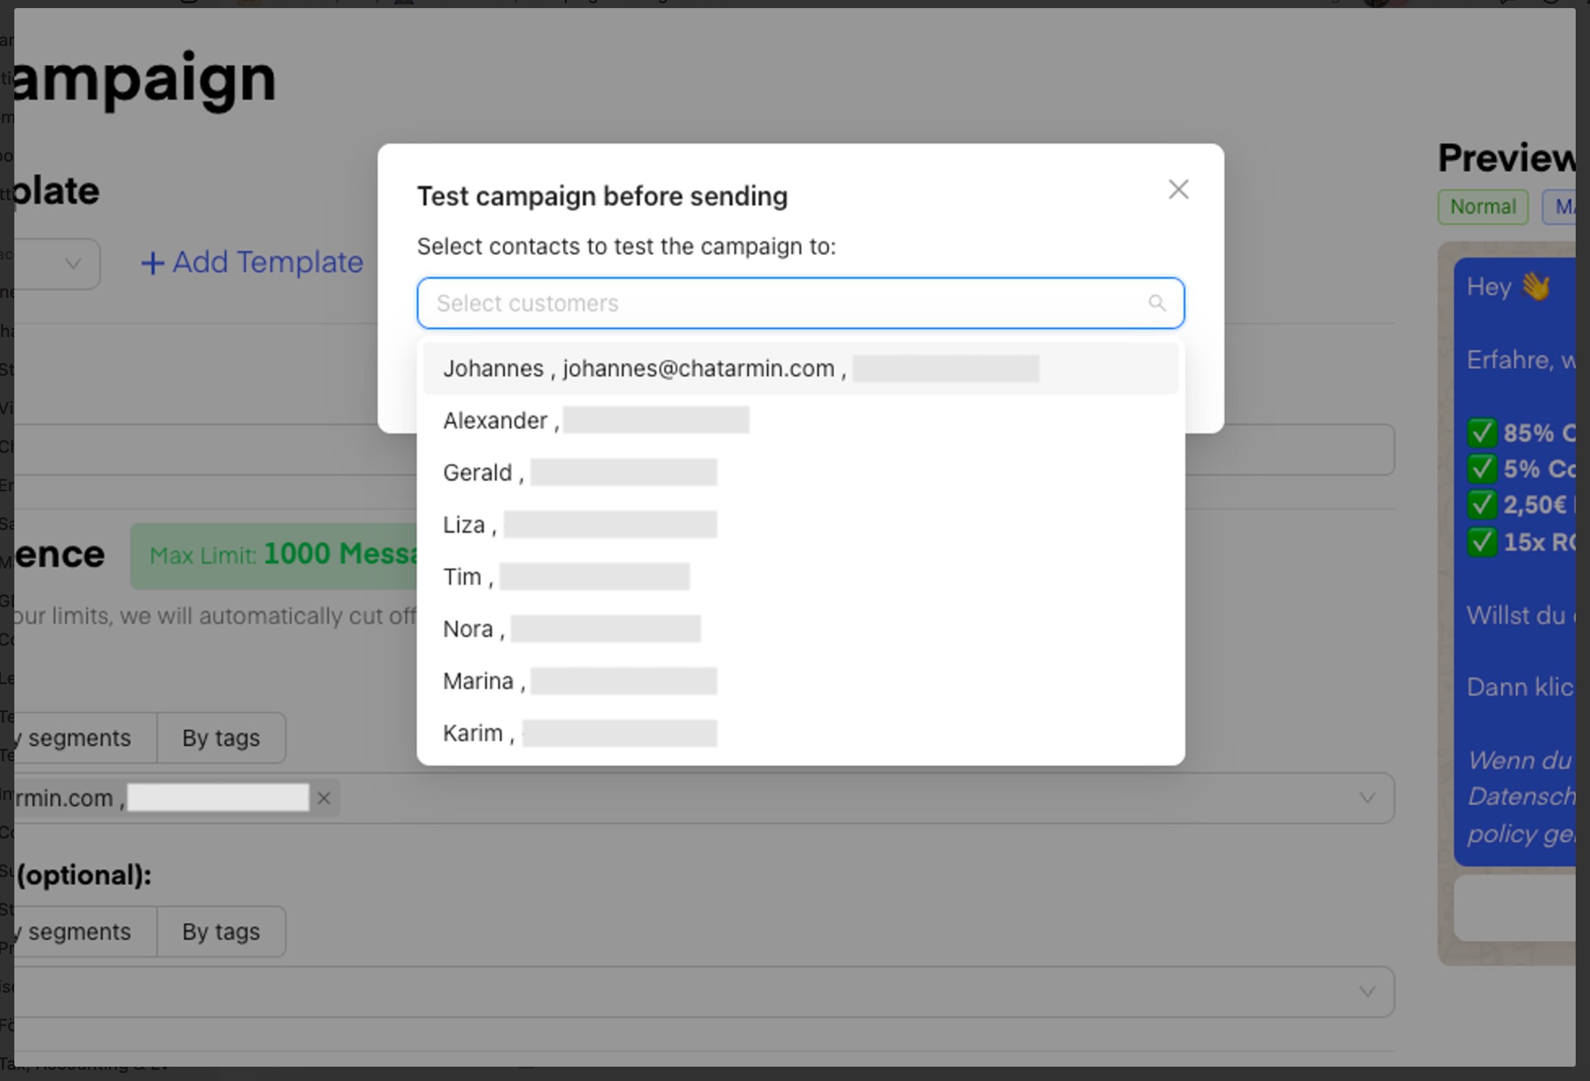Click the plus icon before Add Template
Screen dimensions: 1590x1081
click(152, 264)
